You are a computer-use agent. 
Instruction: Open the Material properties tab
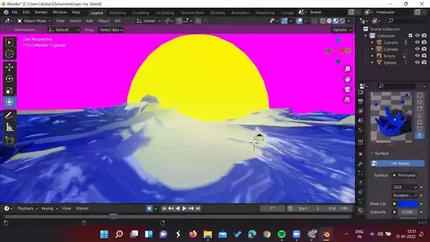(361, 210)
